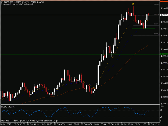Select the long green horizontal line at 1.39000
The image size is (168, 126).
[80, 54]
